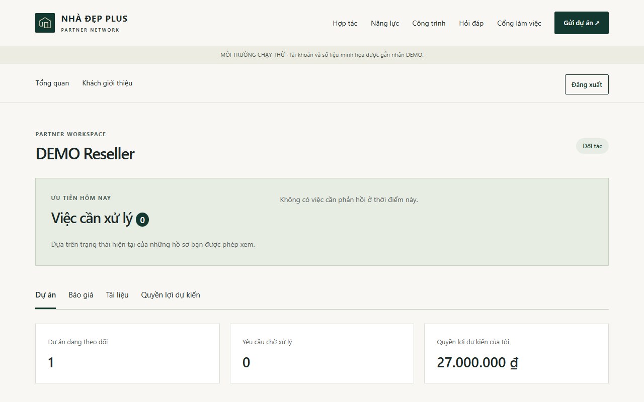
Task: Click the Quyền lợi dự kiến của tôi label
Action: tap(473, 342)
